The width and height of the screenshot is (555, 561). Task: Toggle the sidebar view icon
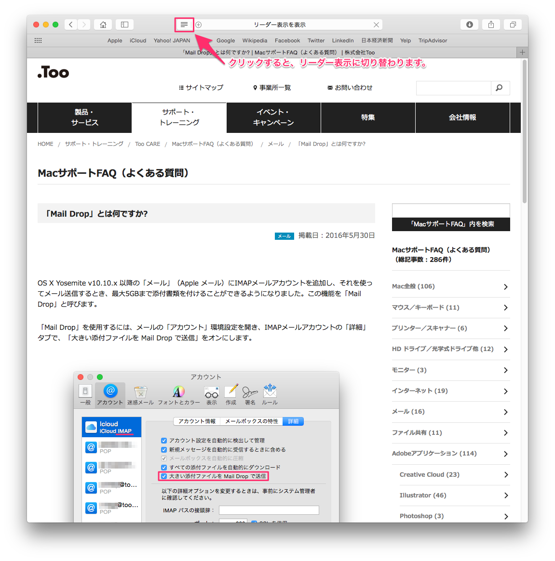125,25
